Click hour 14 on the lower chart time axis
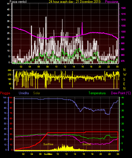132x158 pixels. click(x=75, y=154)
